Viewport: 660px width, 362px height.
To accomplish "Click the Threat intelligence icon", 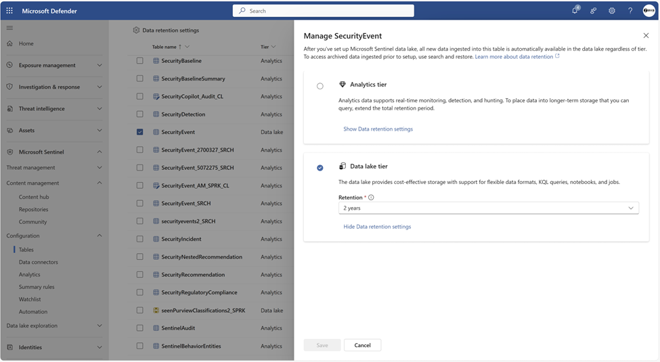I will point(9,108).
